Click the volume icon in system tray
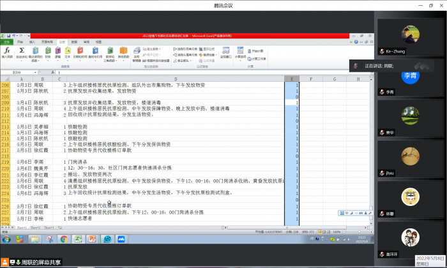This screenshot has width=447, height=268. click(349, 239)
